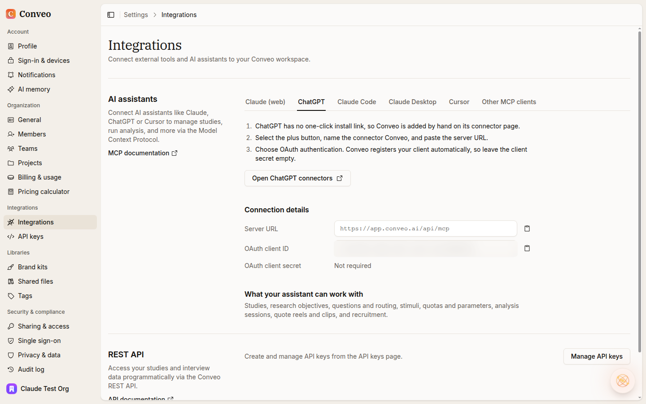
Task: Go to Single sign-on settings
Action: point(50,341)
